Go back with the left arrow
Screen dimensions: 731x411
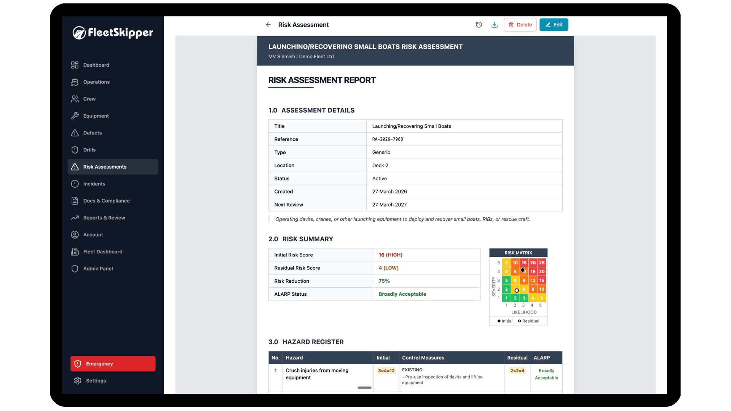point(268,25)
